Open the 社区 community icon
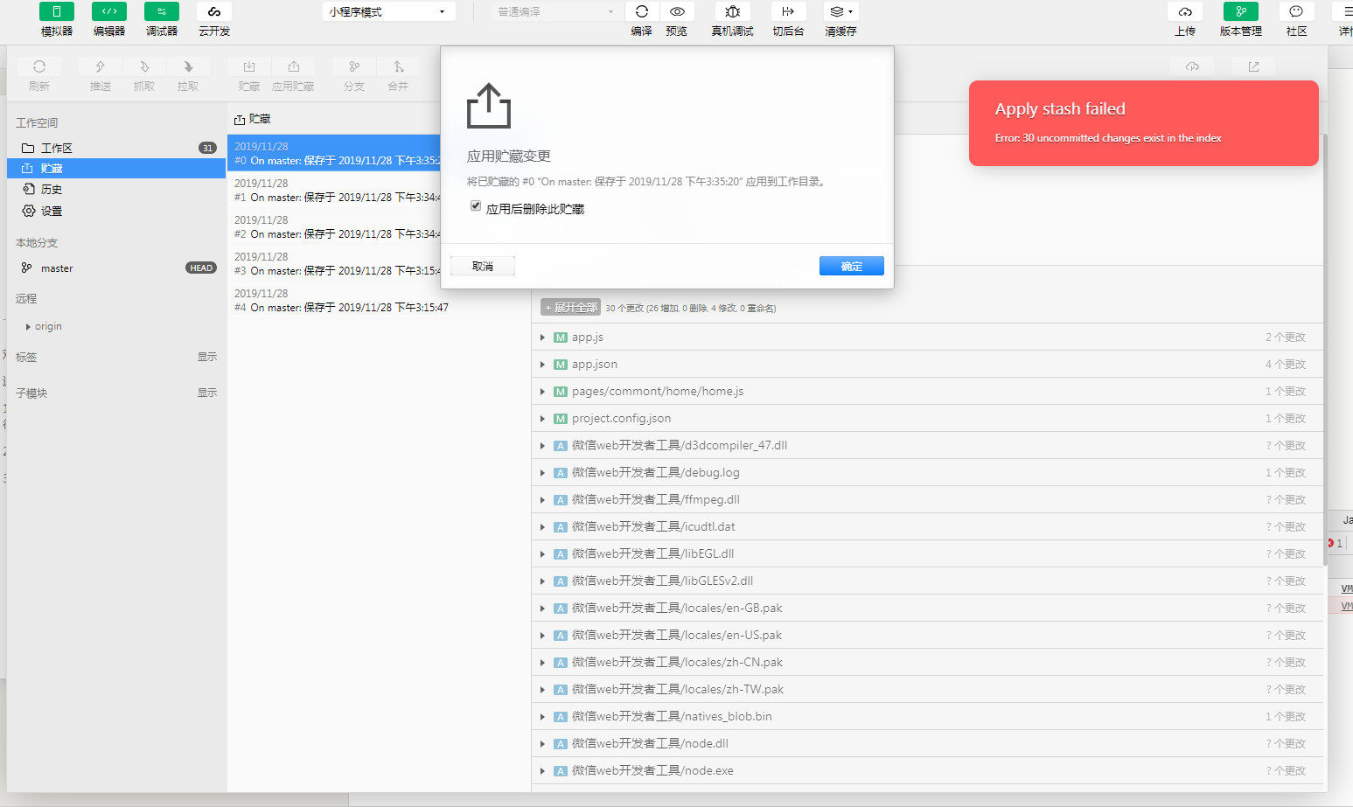 coord(1296,11)
